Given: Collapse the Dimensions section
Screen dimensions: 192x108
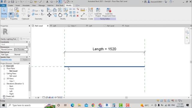Looking at the screenshot, I should [x=27, y=47].
